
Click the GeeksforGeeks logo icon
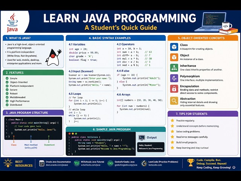(x=110, y=163)
